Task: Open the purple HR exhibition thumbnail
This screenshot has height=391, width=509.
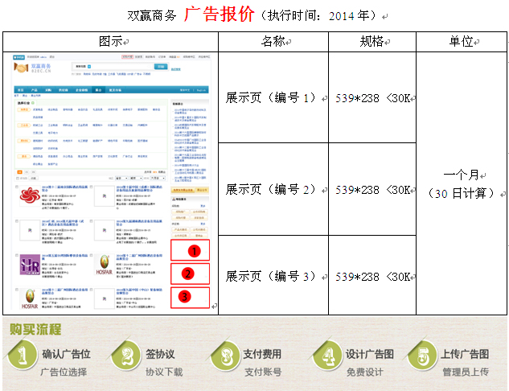Action: (31, 263)
